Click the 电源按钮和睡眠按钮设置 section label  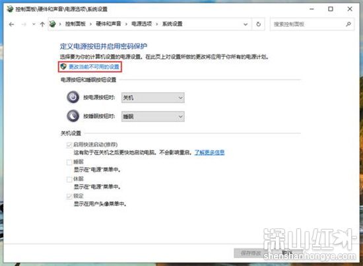(88, 80)
